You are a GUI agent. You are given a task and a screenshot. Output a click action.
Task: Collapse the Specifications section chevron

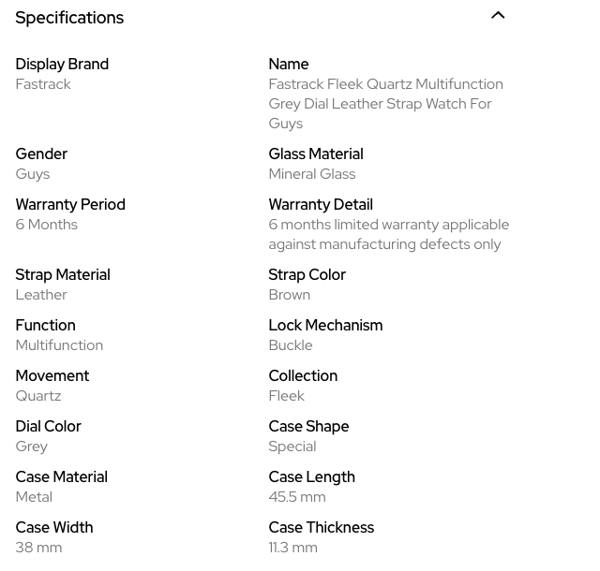pos(498,16)
